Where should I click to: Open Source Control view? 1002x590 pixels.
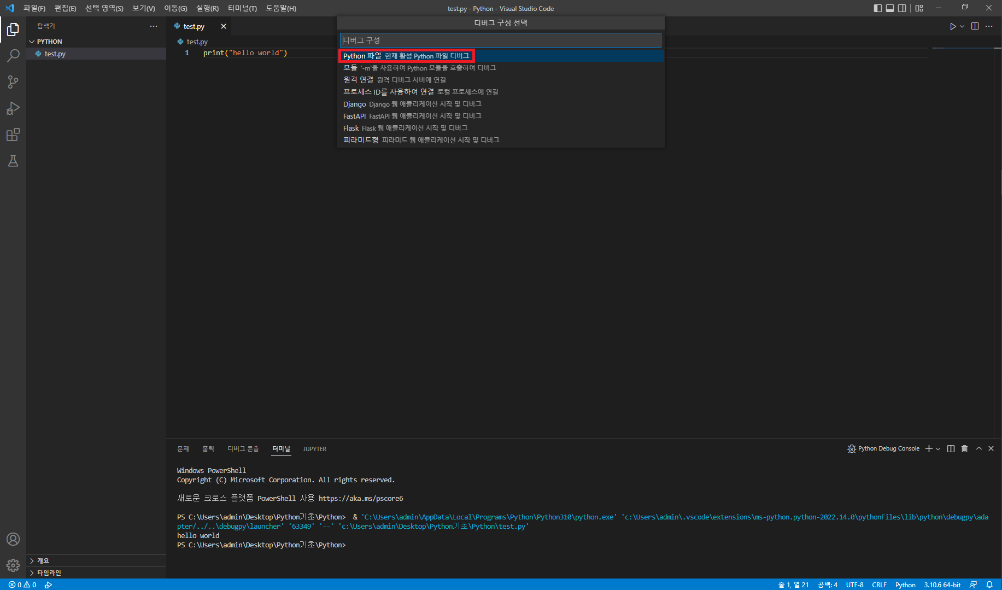[13, 82]
